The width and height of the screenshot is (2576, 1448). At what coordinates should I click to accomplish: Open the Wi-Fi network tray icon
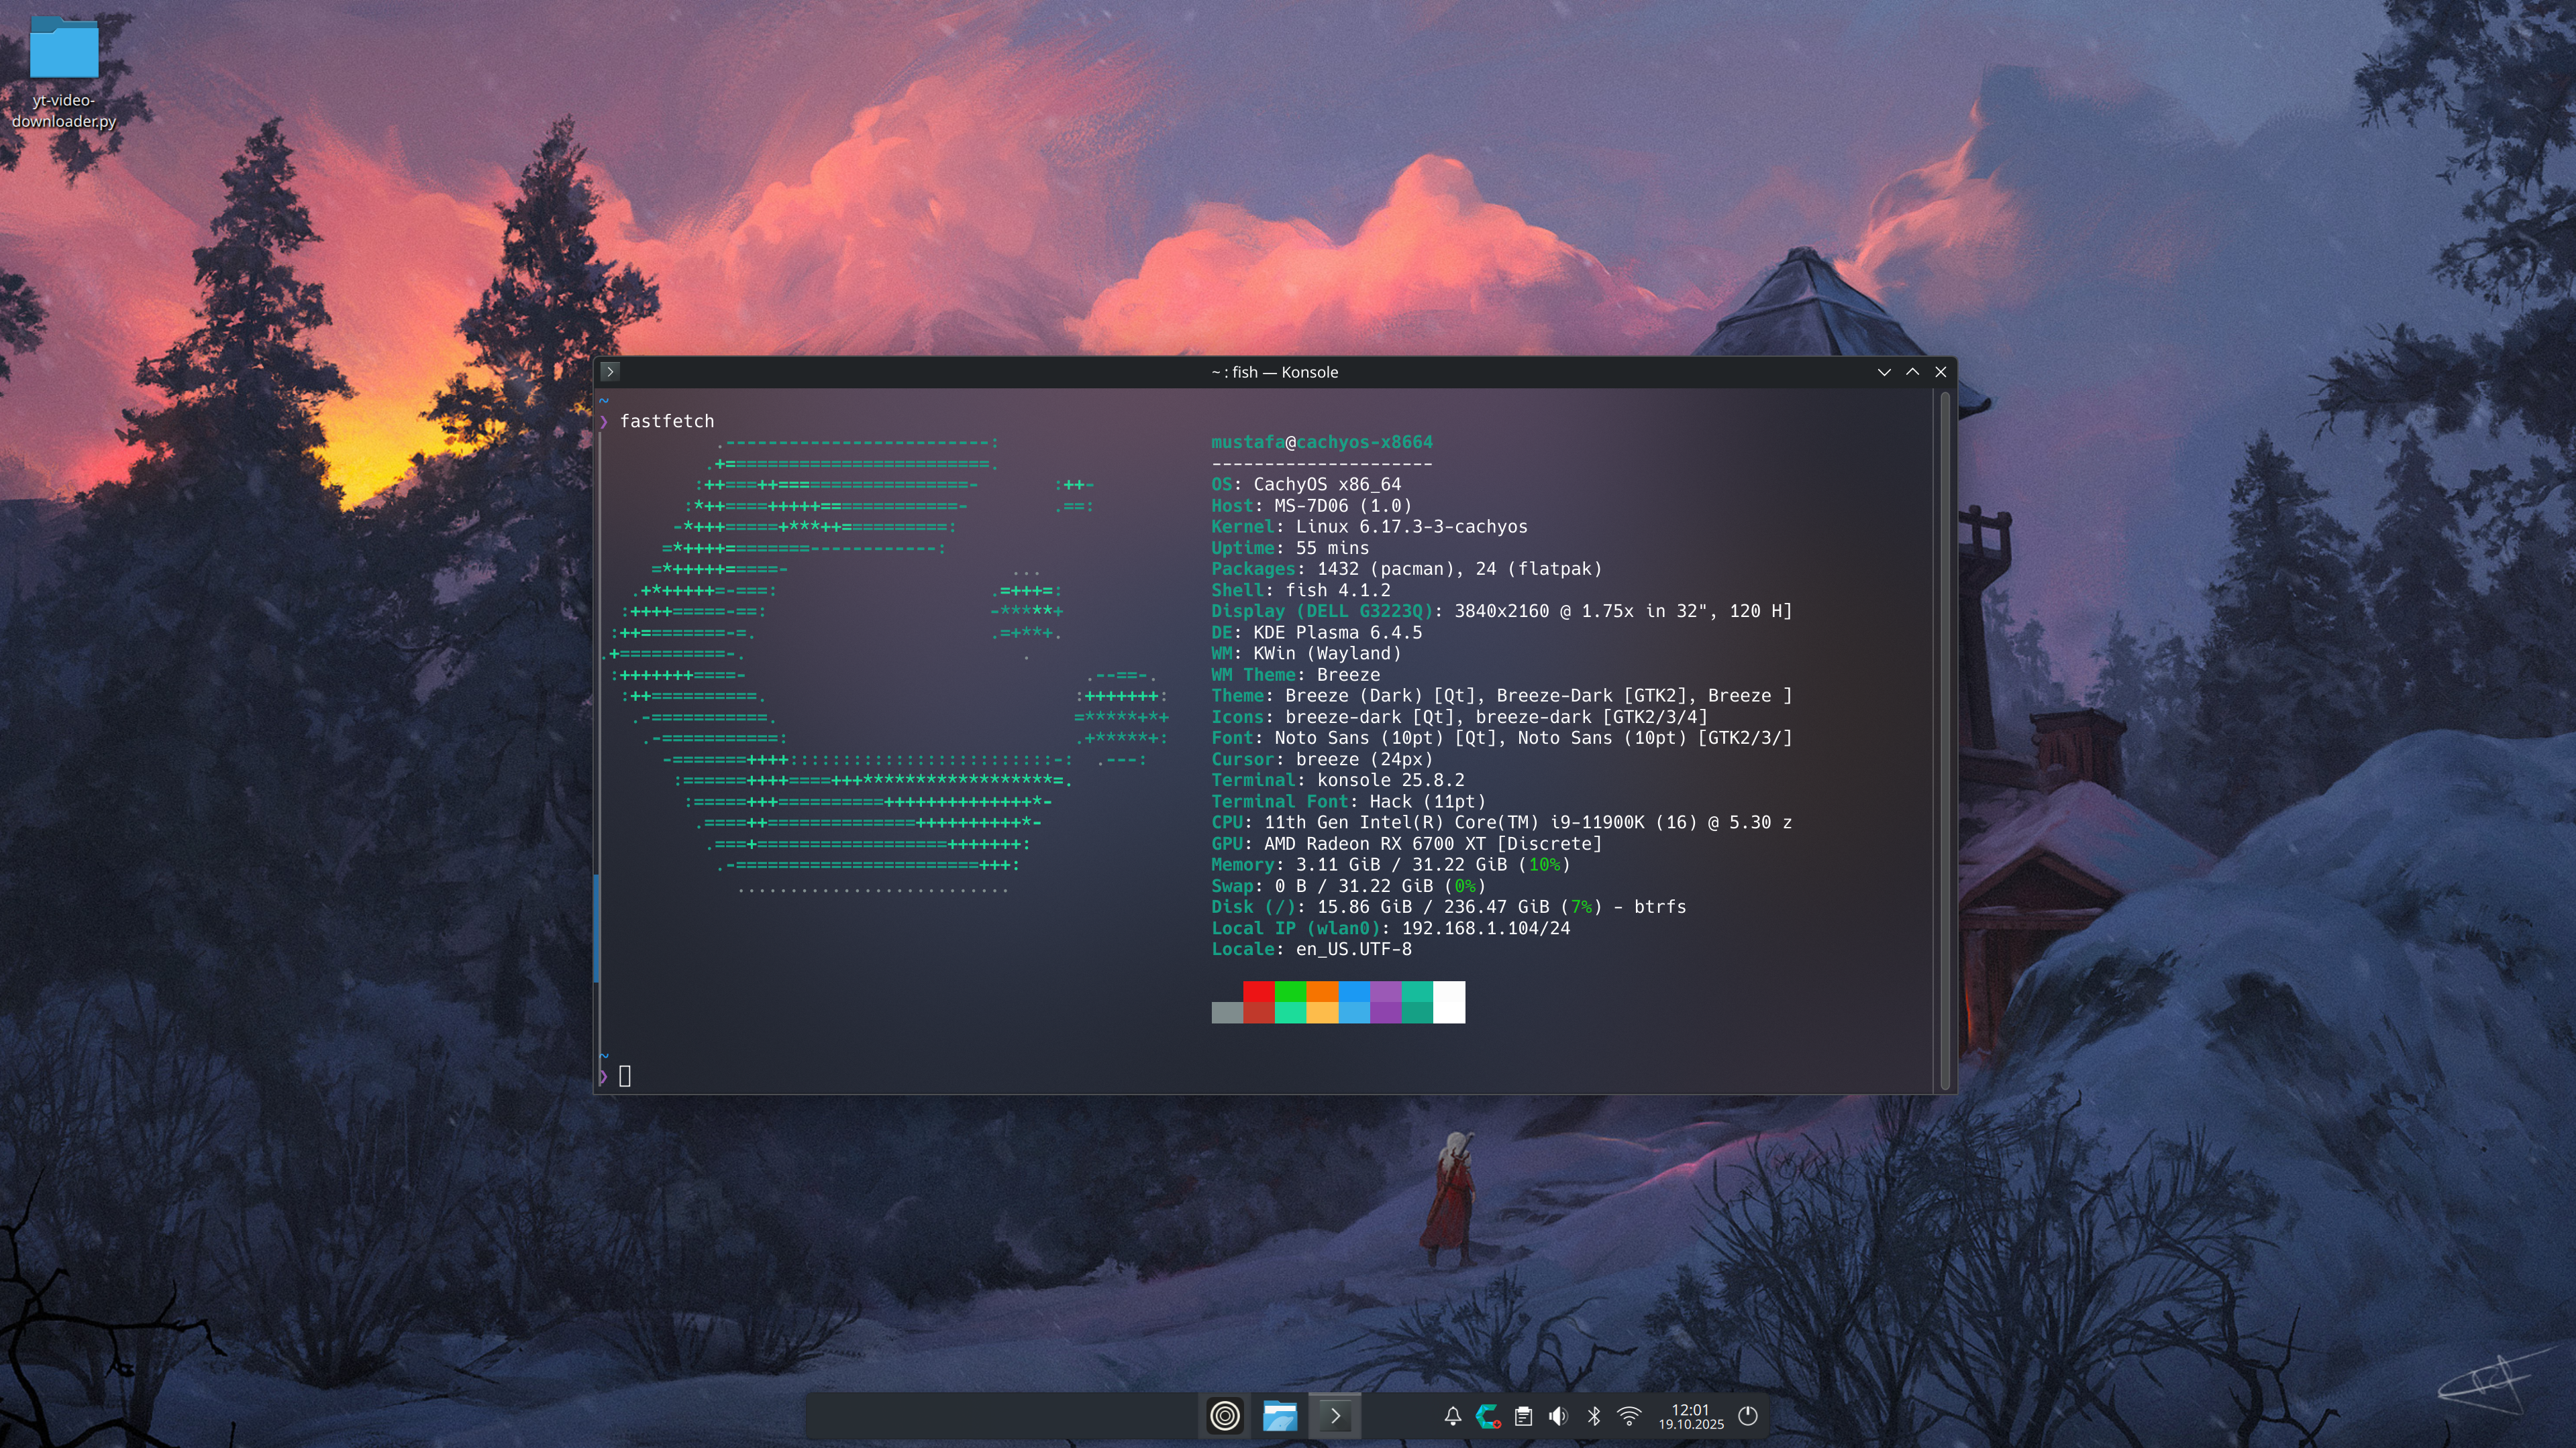[x=1629, y=1416]
